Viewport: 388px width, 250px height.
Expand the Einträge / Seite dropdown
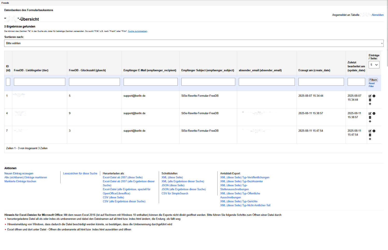coord(374,65)
